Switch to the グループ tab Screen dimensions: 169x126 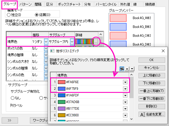[10, 4]
